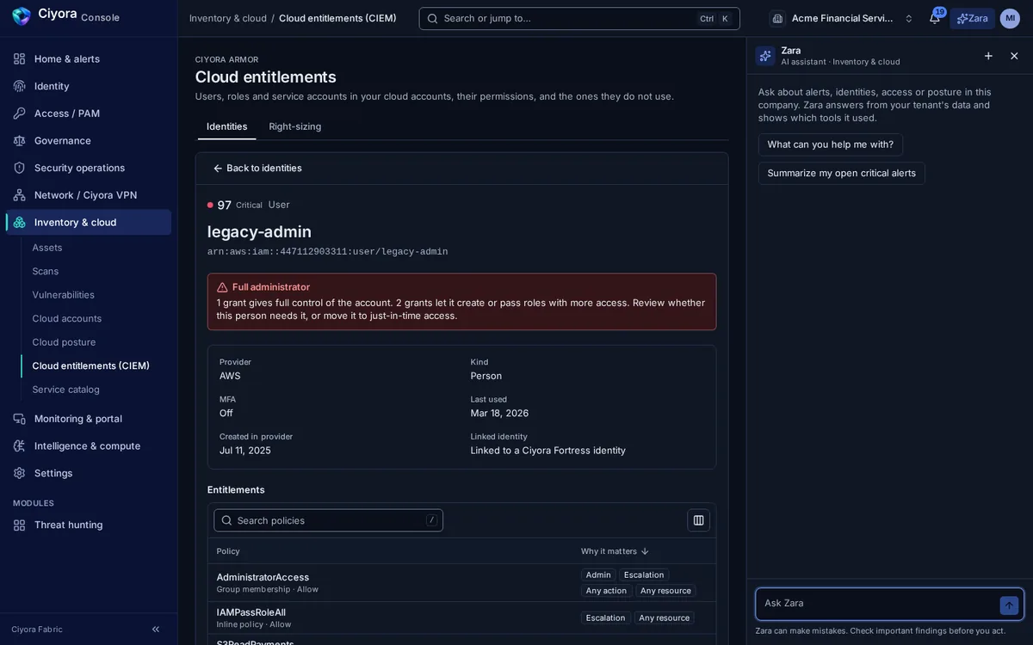
Task: Click the Any action tag
Action: 606,591
